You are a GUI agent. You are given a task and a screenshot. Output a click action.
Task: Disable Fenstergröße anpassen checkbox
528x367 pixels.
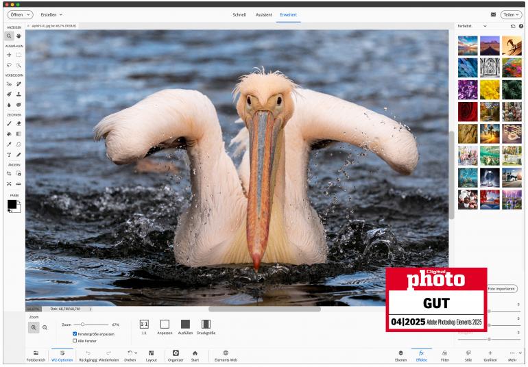[x=75, y=333]
